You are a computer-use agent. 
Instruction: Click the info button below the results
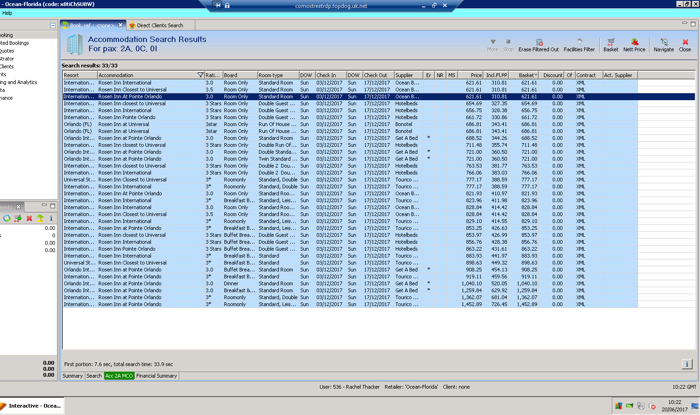pos(687,364)
